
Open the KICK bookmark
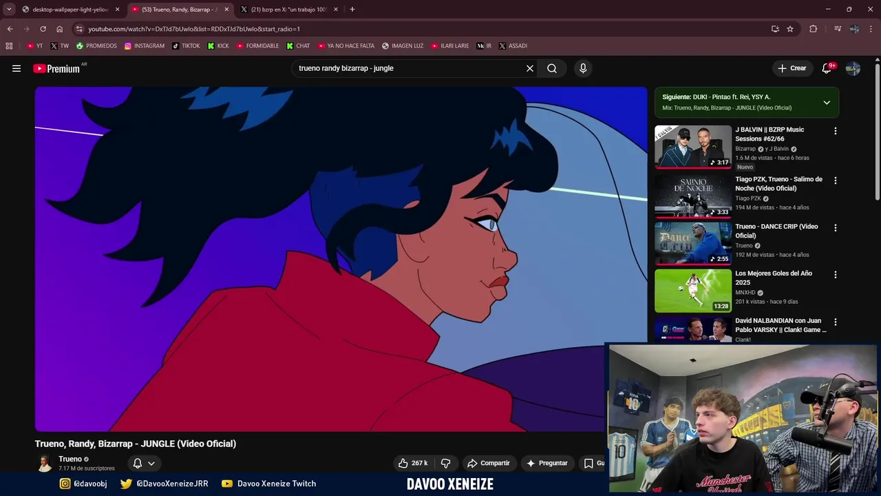(x=218, y=45)
